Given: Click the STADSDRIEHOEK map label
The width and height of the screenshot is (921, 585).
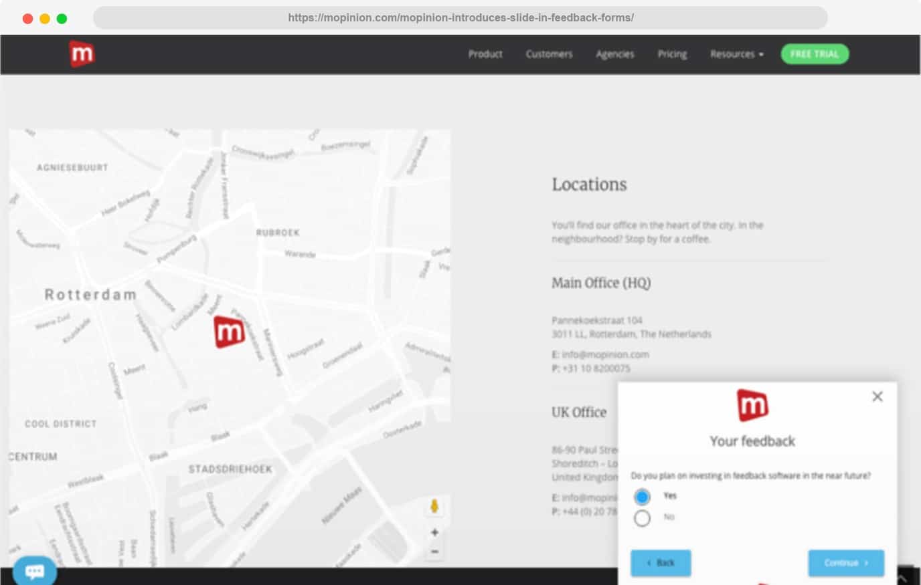Looking at the screenshot, I should 230,469.
